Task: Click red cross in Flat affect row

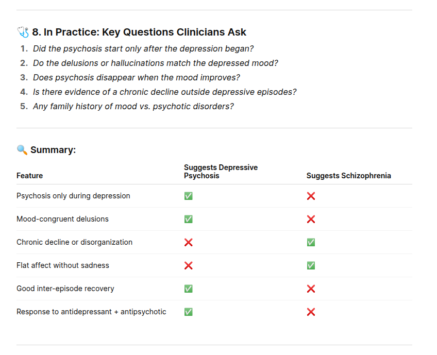Action: [189, 265]
